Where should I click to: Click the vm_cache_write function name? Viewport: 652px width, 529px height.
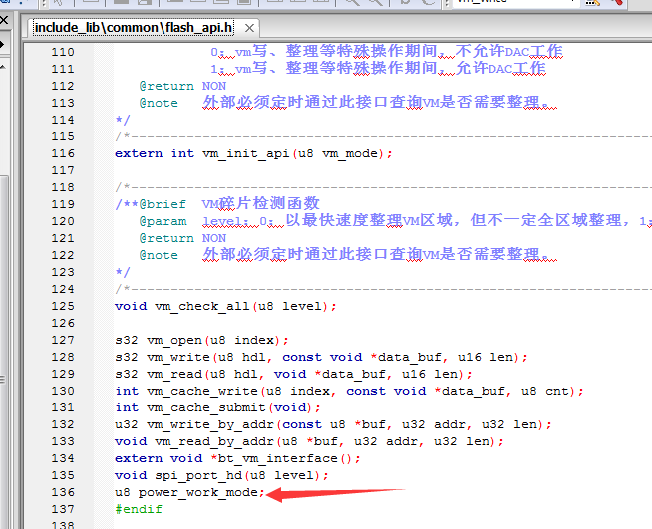(202, 392)
